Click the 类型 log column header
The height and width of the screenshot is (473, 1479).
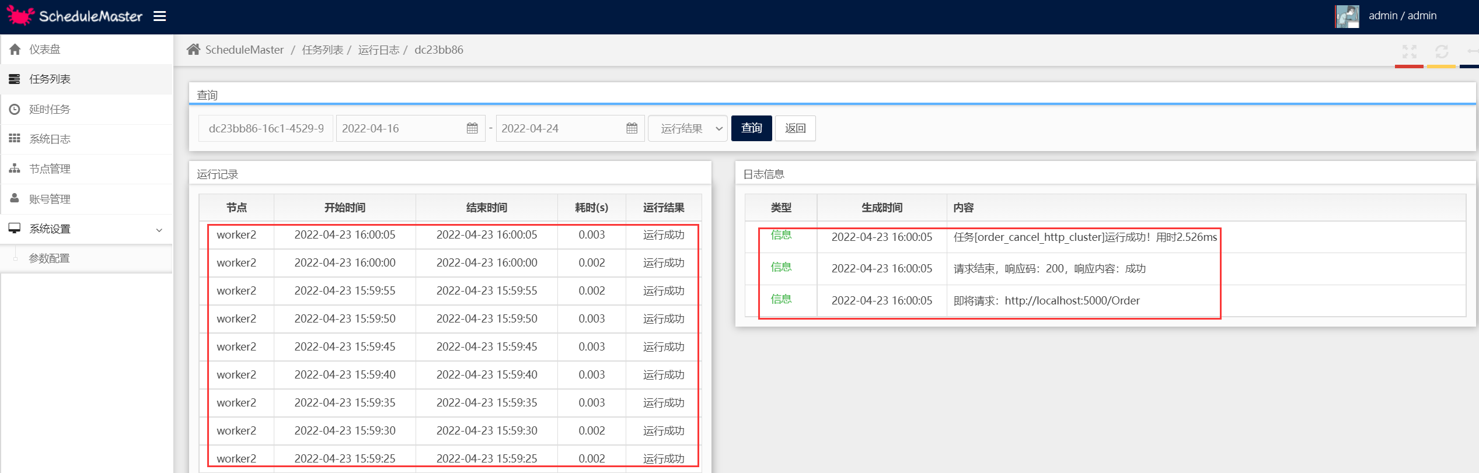781,208
